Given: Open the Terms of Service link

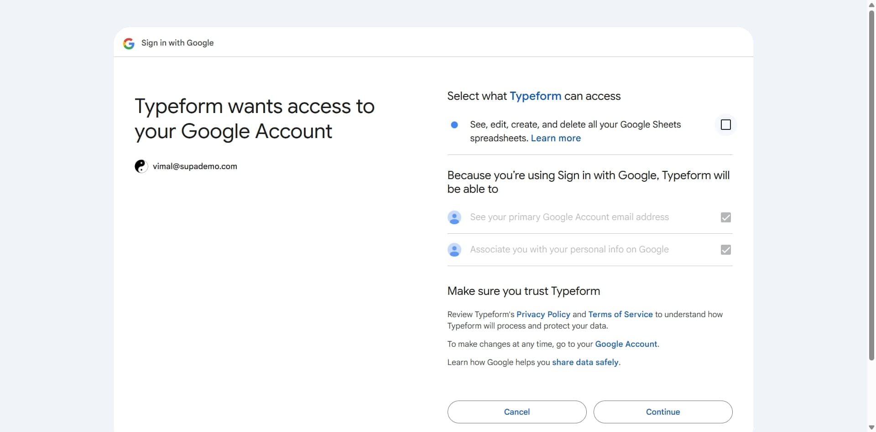Looking at the screenshot, I should pyautogui.click(x=620, y=314).
